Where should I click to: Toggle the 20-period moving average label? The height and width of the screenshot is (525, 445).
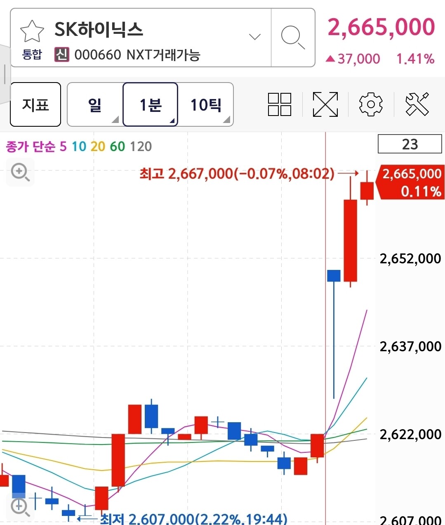pos(98,147)
